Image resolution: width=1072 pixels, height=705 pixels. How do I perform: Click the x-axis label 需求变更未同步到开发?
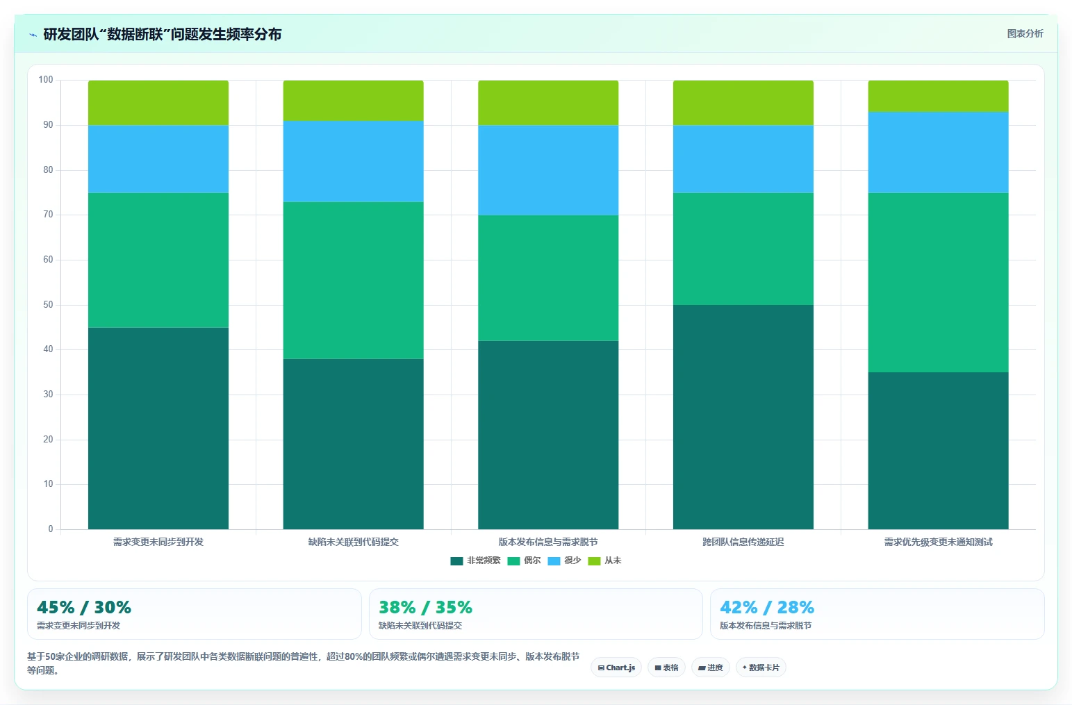pyautogui.click(x=158, y=542)
